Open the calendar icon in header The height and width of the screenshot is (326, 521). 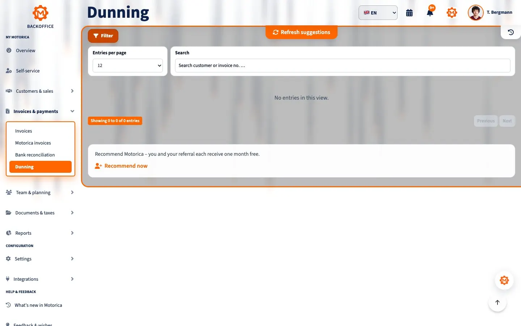click(409, 13)
